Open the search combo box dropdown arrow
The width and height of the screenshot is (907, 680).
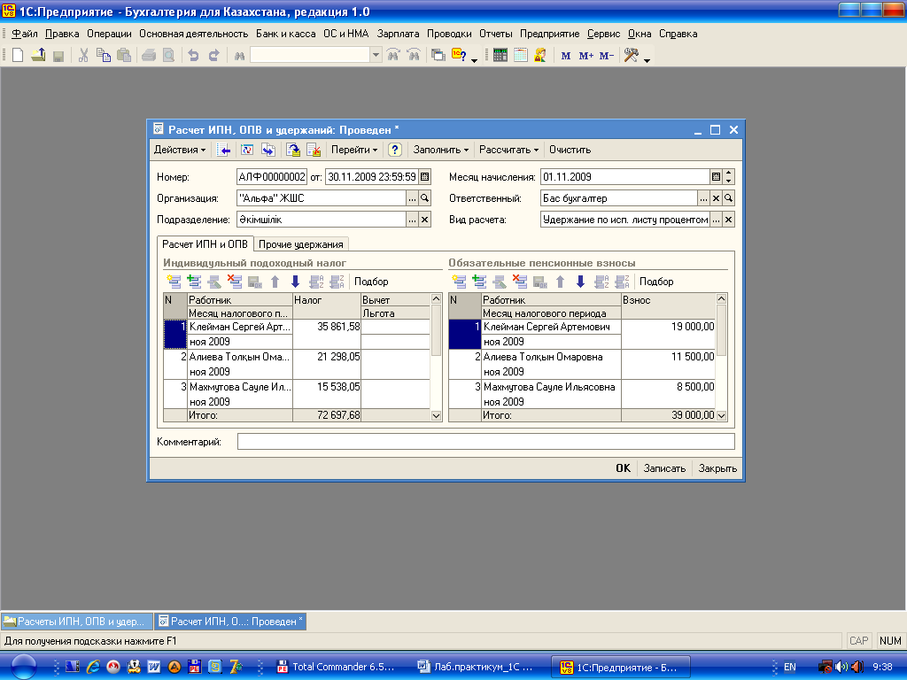376,55
